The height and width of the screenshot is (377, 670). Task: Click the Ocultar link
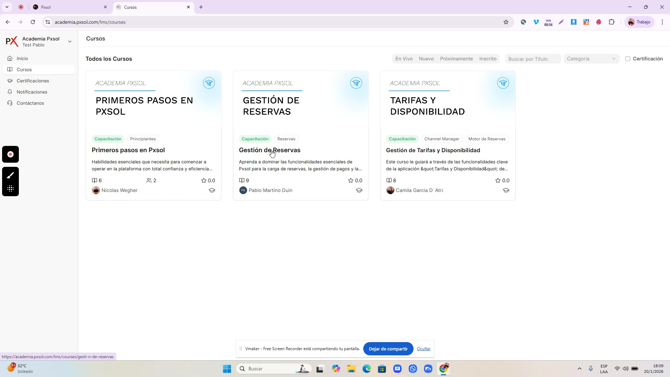click(424, 349)
